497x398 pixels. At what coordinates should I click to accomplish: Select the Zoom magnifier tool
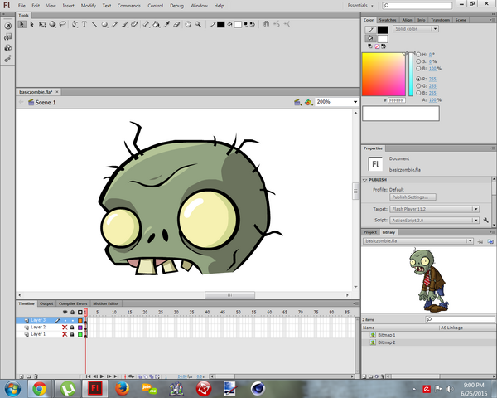[x=199, y=24]
